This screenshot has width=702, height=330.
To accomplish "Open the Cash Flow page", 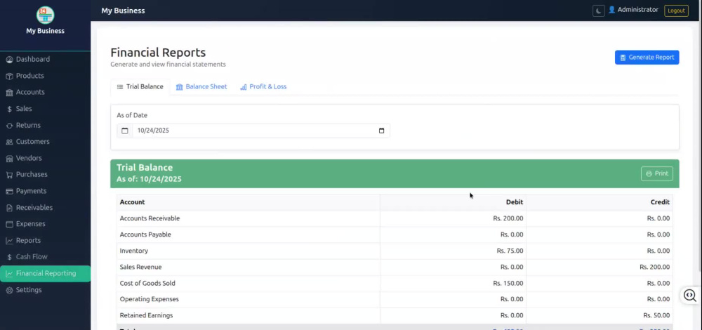I will coord(45,257).
